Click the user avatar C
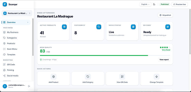The height and width of the screenshot is (92, 191). pyautogui.click(x=5, y=86)
